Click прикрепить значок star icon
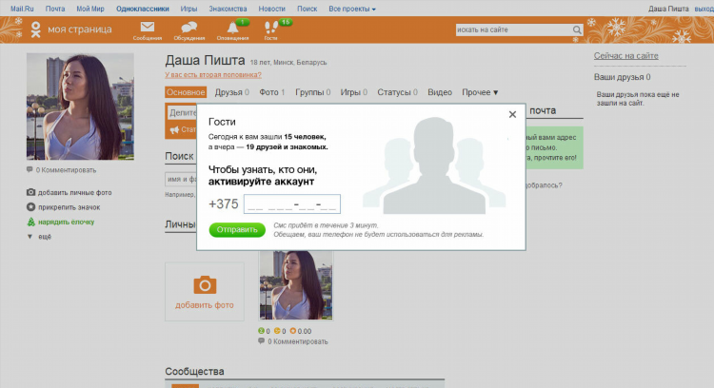Viewport: 714px width, 388px height. (30, 207)
